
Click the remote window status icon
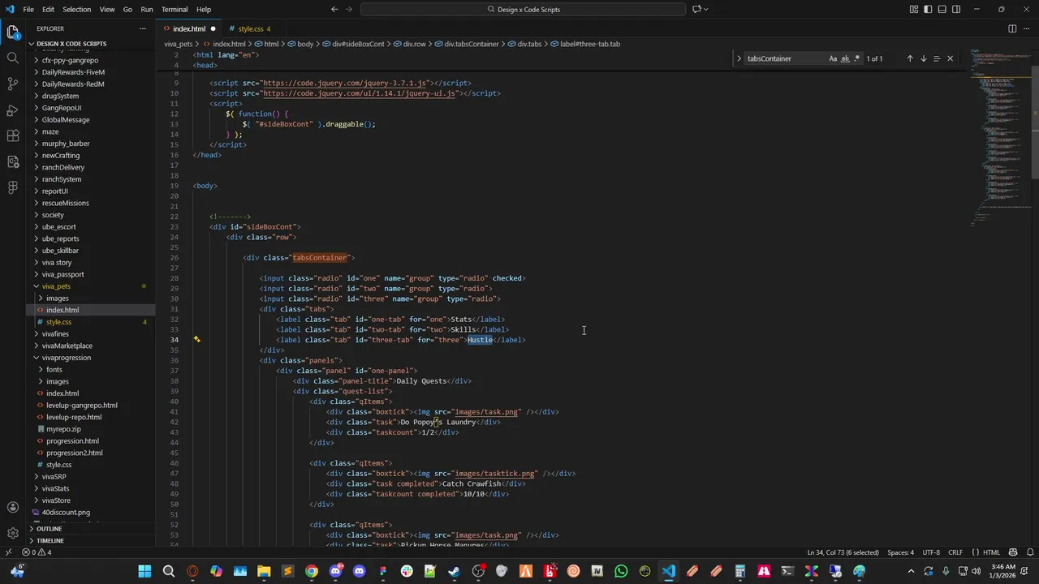pos(8,552)
